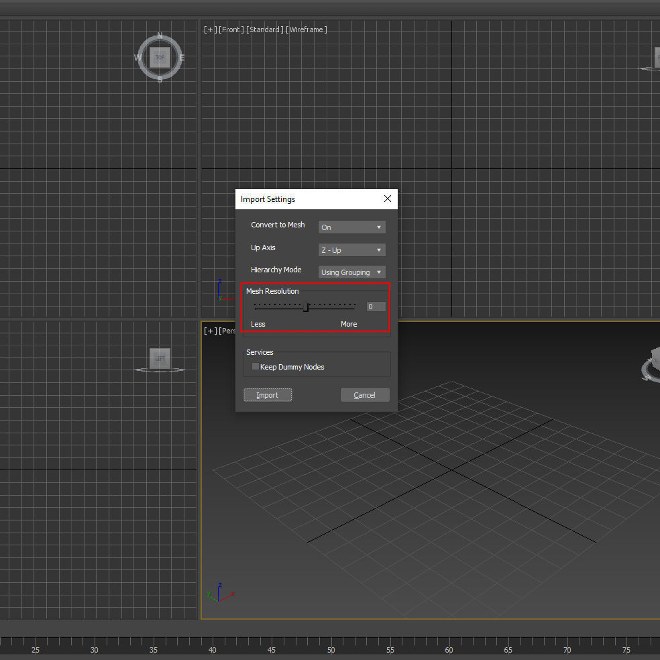Click the Import button

[x=268, y=395]
